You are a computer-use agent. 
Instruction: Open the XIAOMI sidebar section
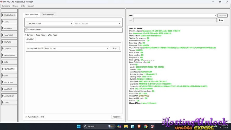click(x=9, y=49)
